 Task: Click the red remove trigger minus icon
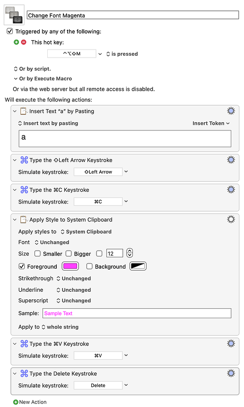click(24, 42)
